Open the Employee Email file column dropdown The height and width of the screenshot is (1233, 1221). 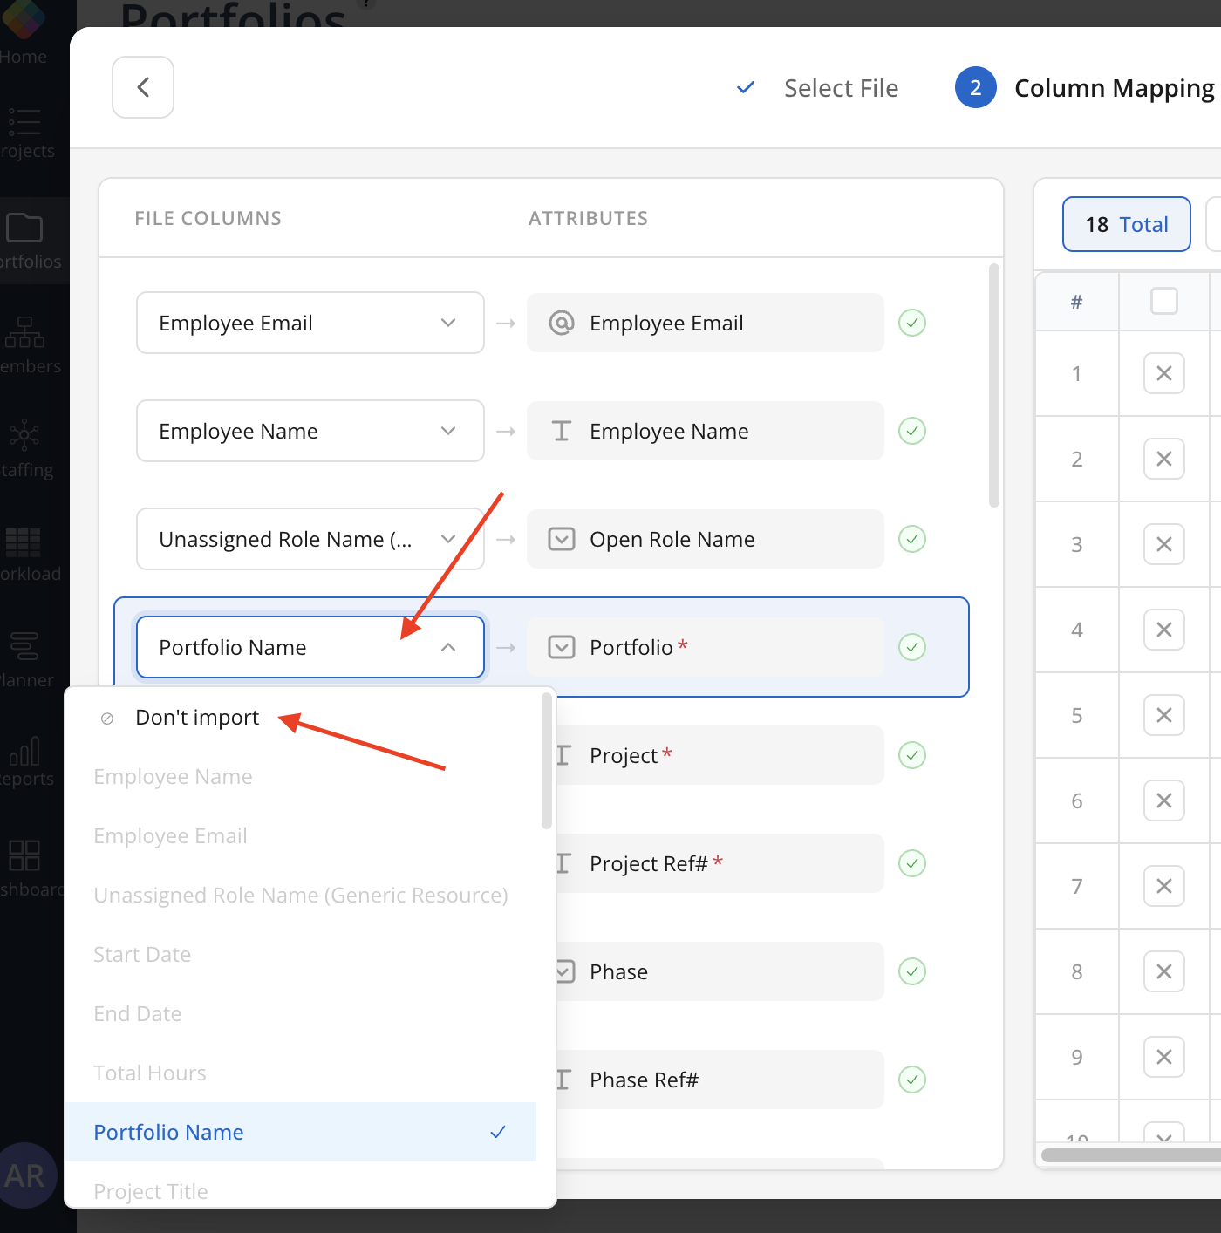[x=310, y=323]
